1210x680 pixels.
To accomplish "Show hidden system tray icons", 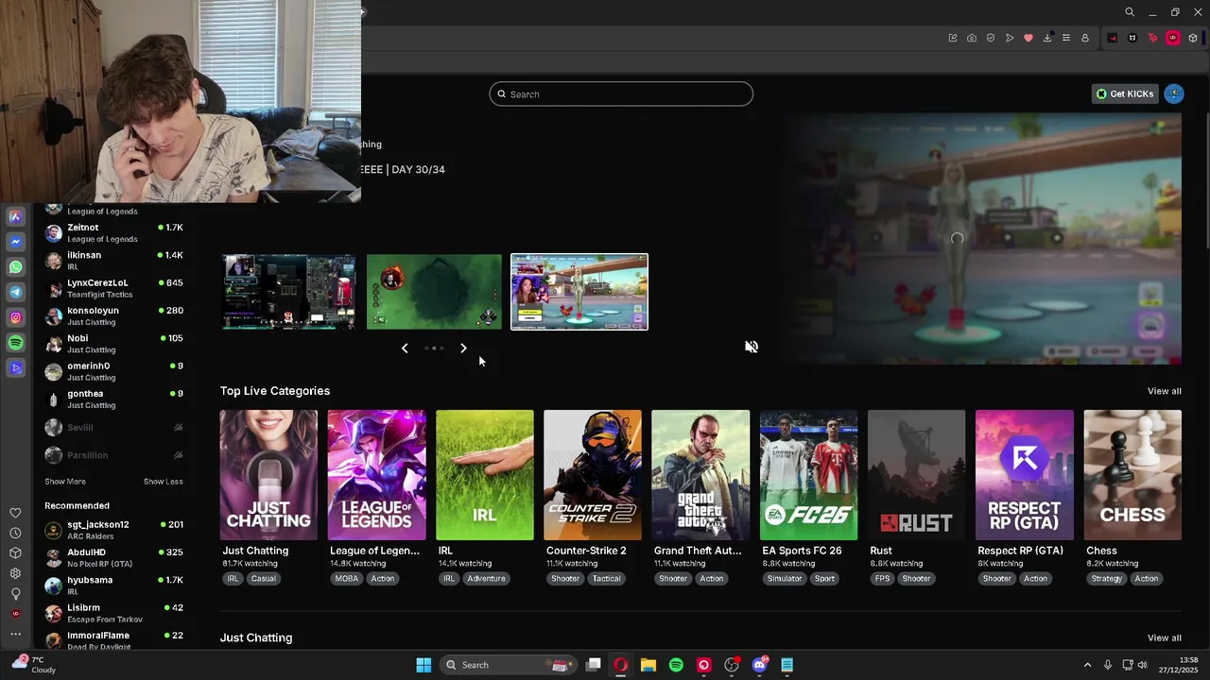I will [1087, 665].
